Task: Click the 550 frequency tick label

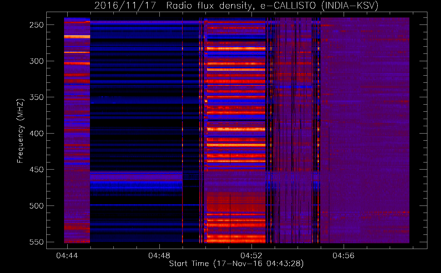Action: 37,242
